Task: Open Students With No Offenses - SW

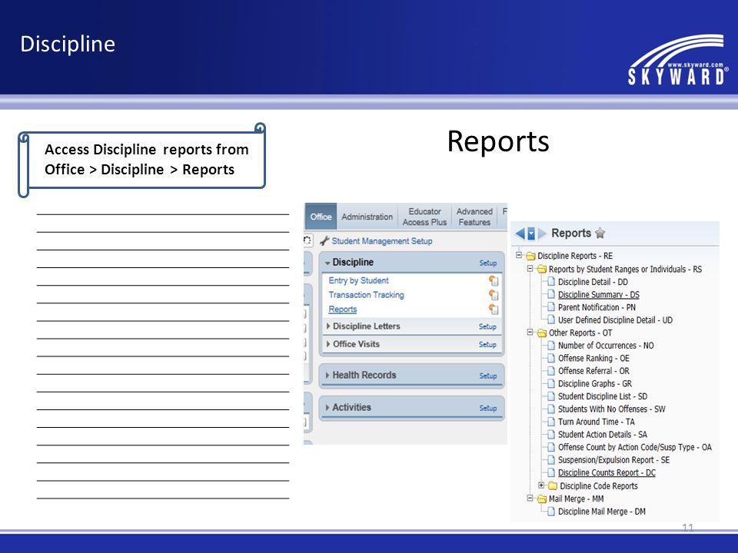Action: click(611, 409)
